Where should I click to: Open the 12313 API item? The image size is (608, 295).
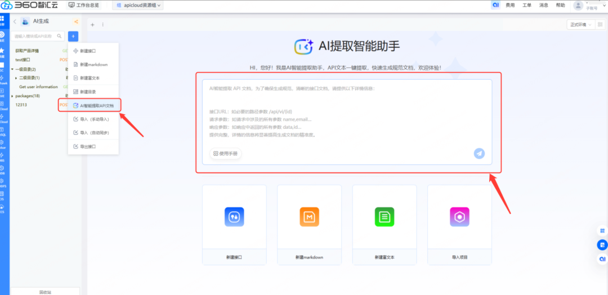click(x=21, y=105)
